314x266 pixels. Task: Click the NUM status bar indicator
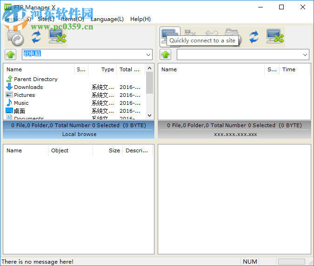pyautogui.click(x=250, y=262)
